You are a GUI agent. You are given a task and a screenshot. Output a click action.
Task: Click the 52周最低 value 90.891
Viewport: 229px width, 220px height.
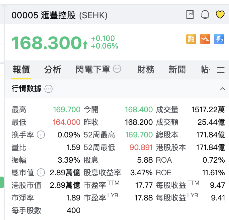141,147
